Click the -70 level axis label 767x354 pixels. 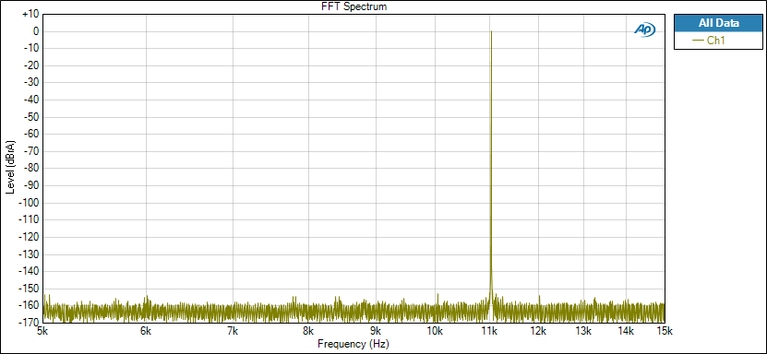tap(31, 151)
